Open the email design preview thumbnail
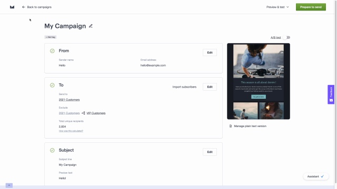The width and height of the screenshot is (337, 189). tap(259, 81)
